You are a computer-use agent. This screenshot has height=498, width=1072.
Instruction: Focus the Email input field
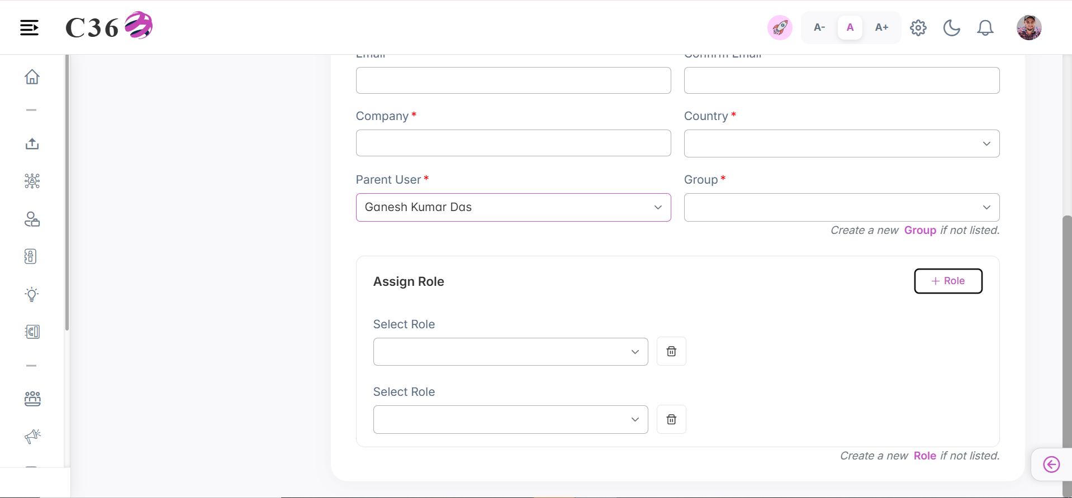pos(513,80)
